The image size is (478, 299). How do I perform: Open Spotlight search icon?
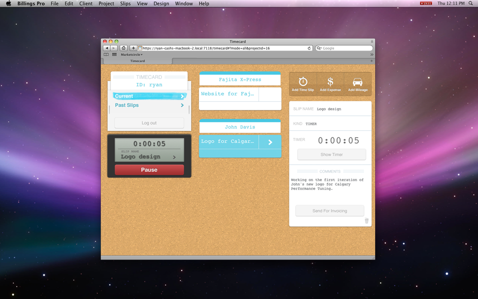click(470, 3)
